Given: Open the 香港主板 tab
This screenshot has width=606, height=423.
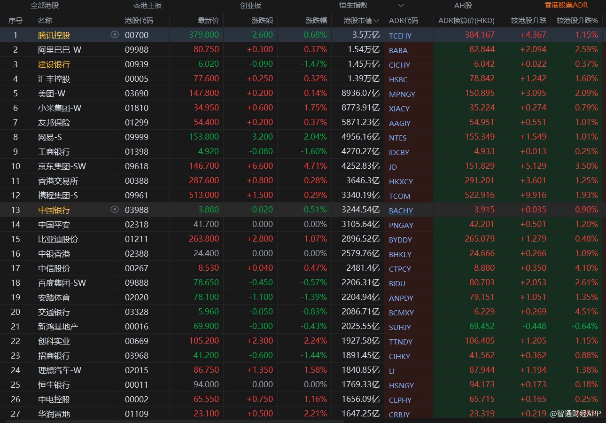Looking at the screenshot, I should coord(148,6).
